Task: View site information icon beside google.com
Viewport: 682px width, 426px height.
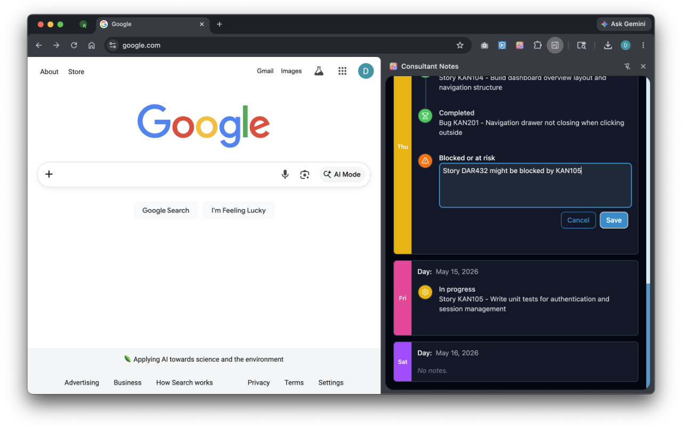Action: 112,45
